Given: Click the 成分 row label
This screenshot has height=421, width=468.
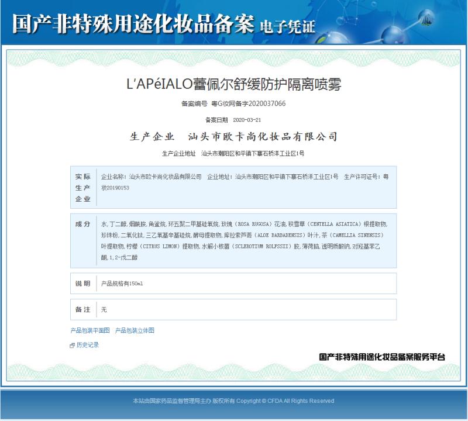Looking at the screenshot, I should coord(82,224).
